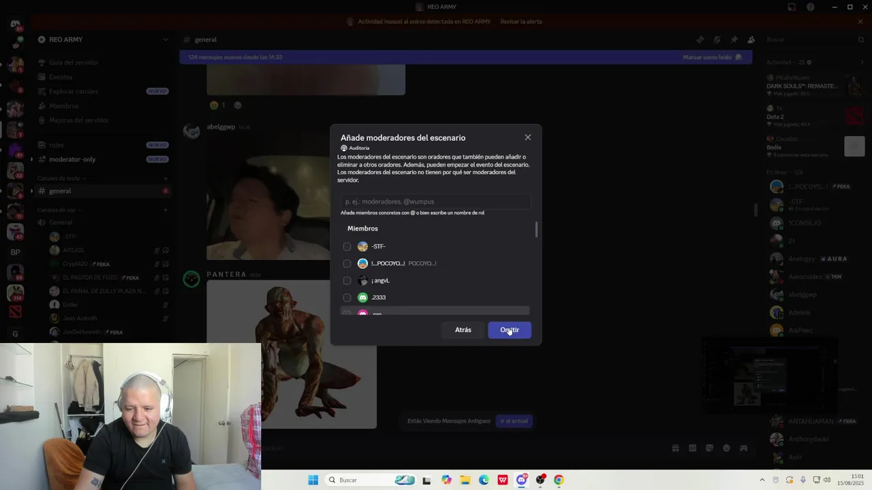Mark messages as read with Marcar como leído
The width and height of the screenshot is (872, 490).
click(x=712, y=57)
